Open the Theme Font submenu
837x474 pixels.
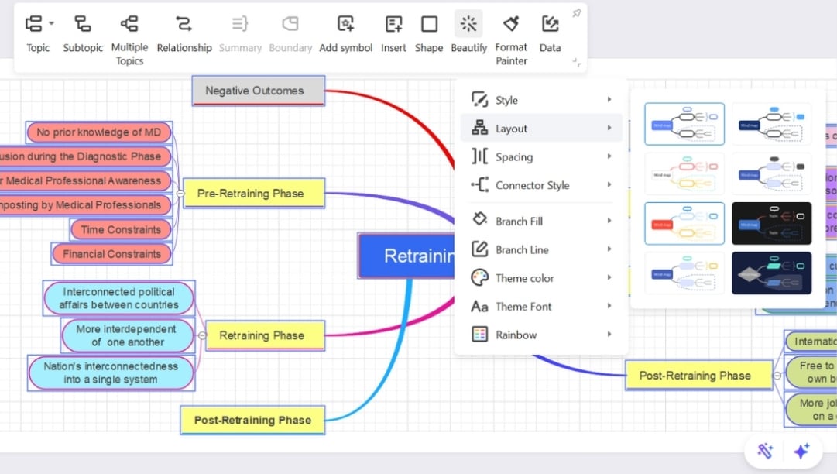(541, 306)
